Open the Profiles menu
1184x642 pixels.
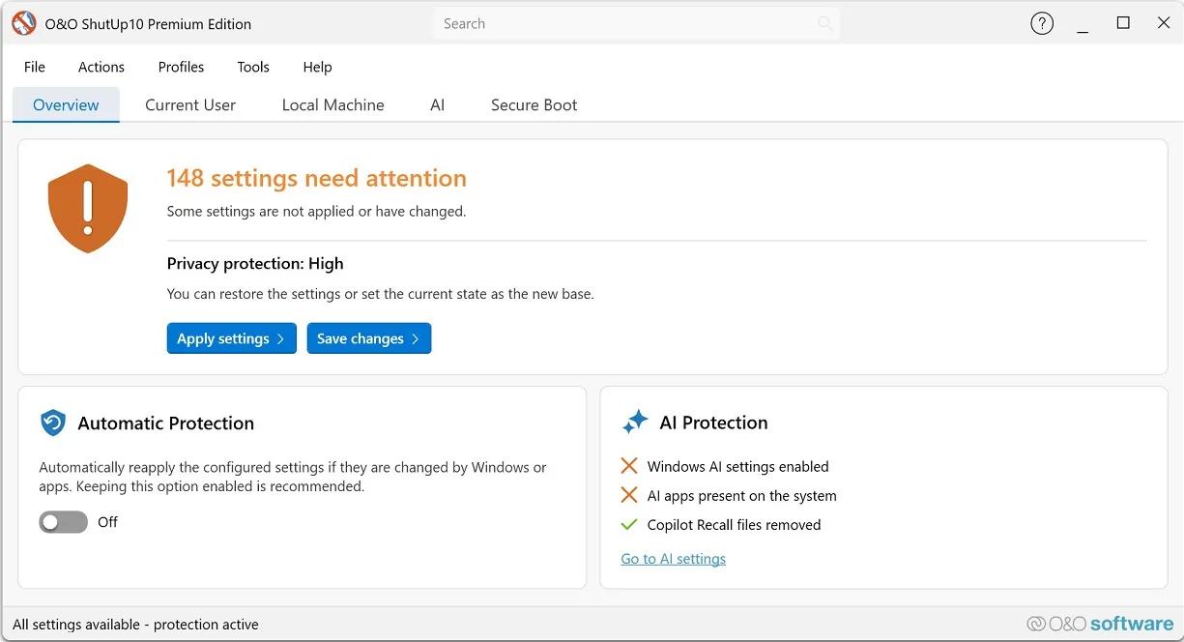181,67
